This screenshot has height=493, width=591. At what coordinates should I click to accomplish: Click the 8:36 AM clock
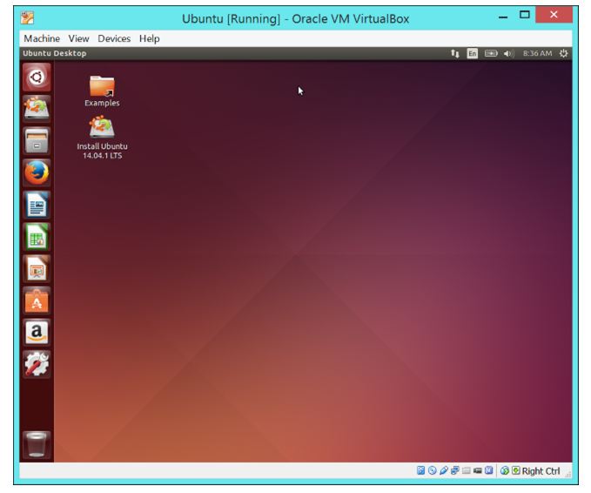tap(537, 53)
